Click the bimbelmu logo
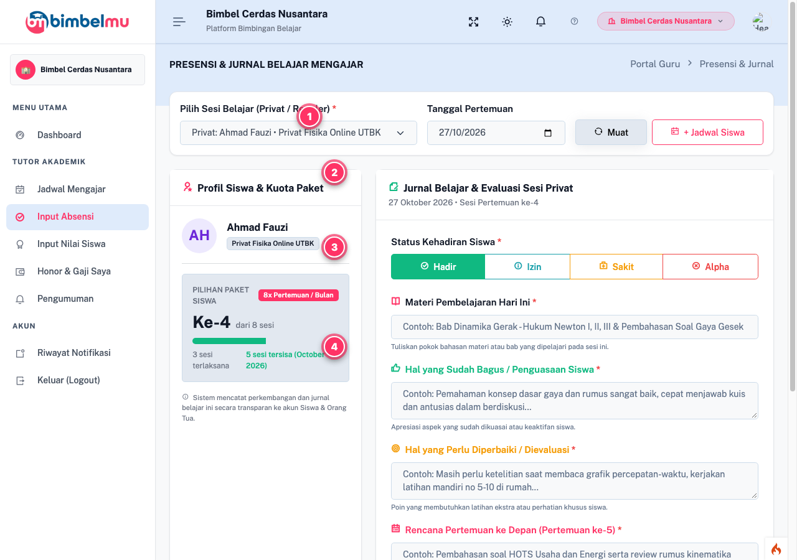 coord(77,22)
